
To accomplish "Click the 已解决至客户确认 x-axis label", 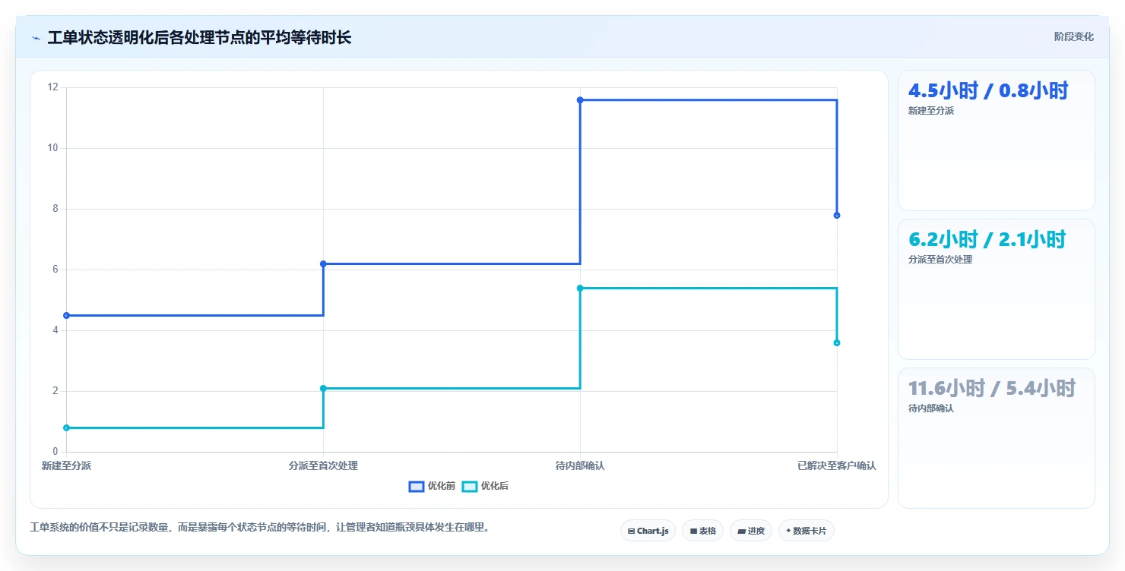I will point(837,465).
